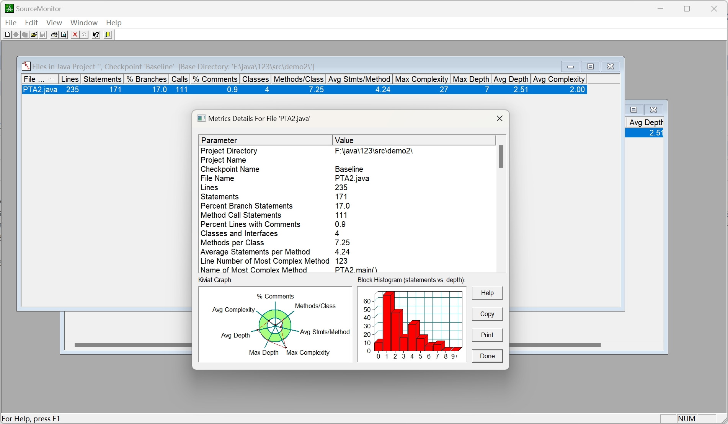728x424 pixels.
Task: Click the Open Project folder toolbar icon
Action: point(34,35)
